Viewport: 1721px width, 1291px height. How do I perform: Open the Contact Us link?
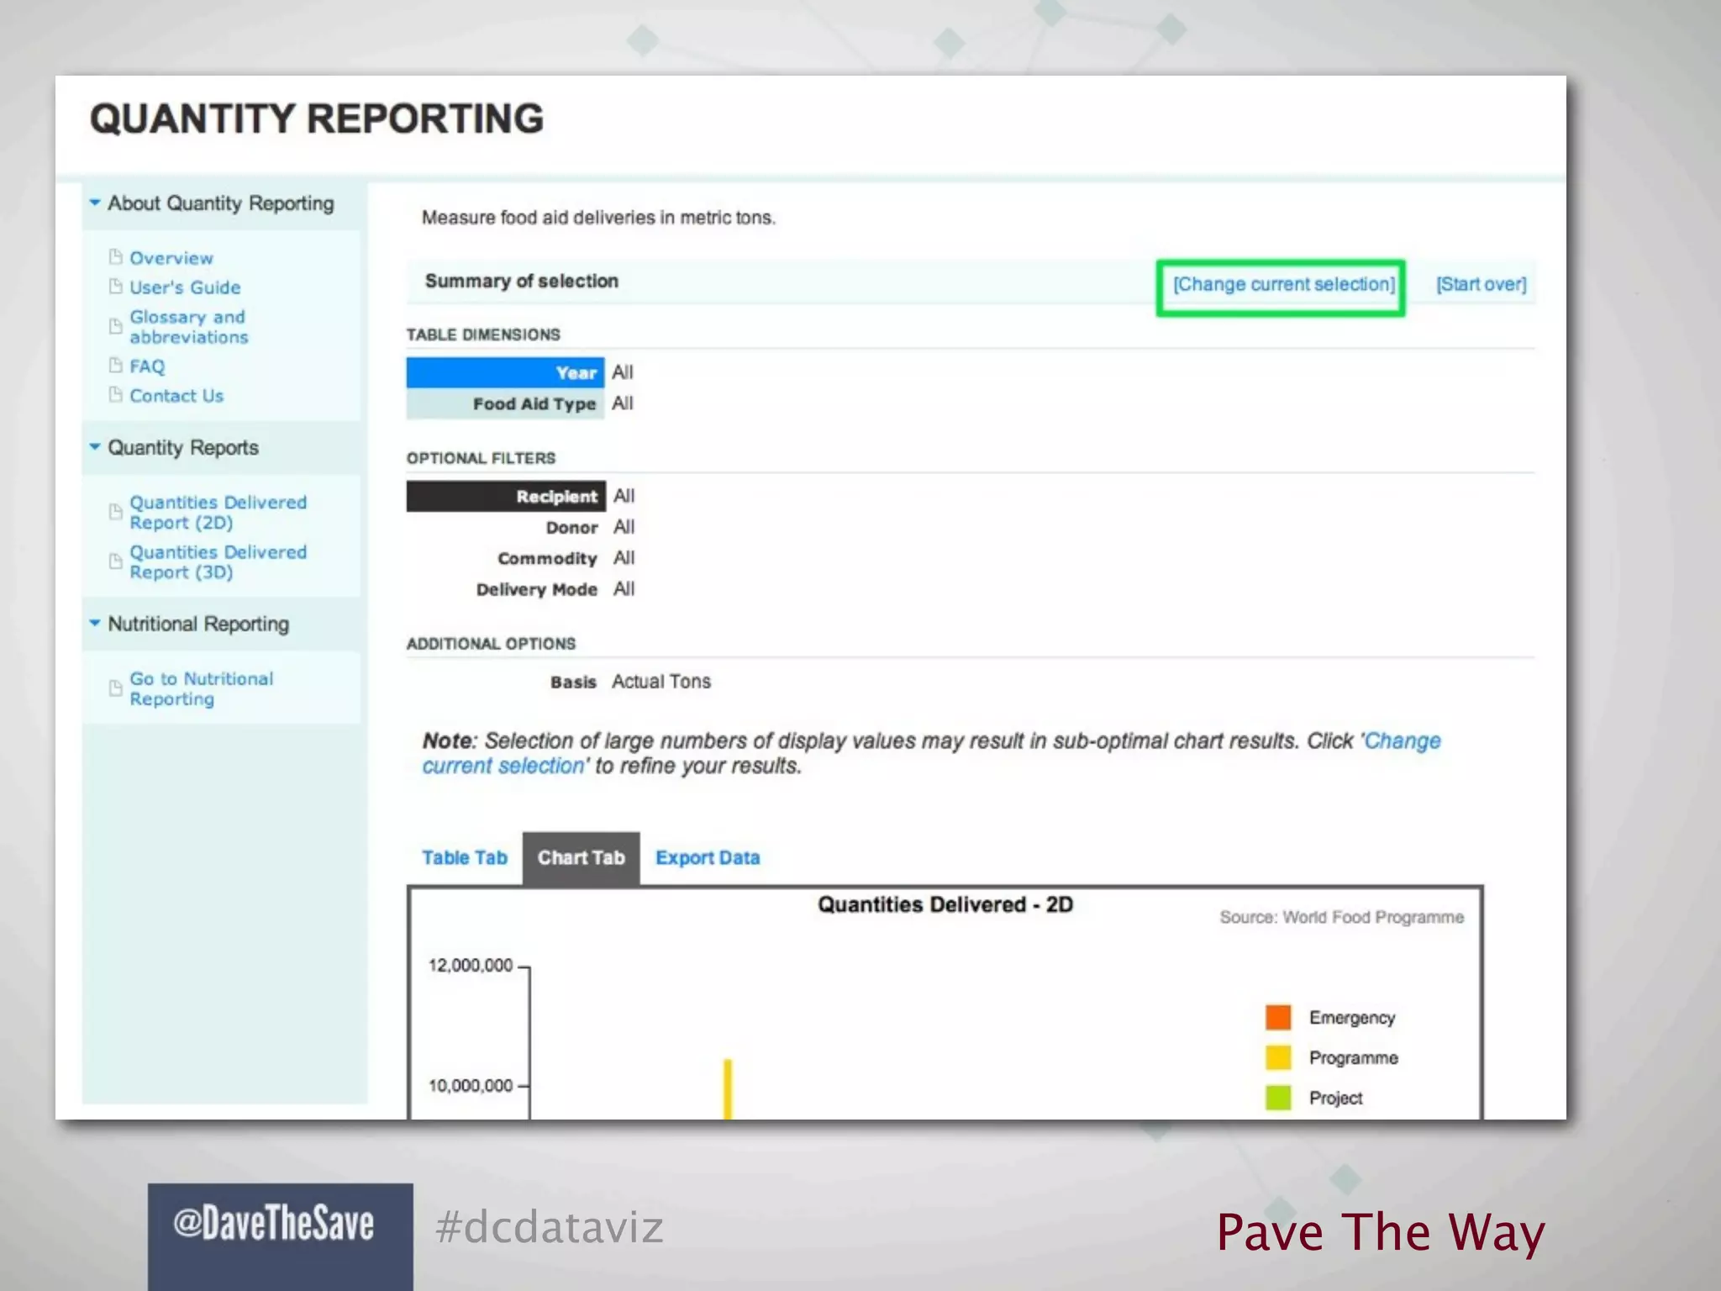tap(176, 396)
